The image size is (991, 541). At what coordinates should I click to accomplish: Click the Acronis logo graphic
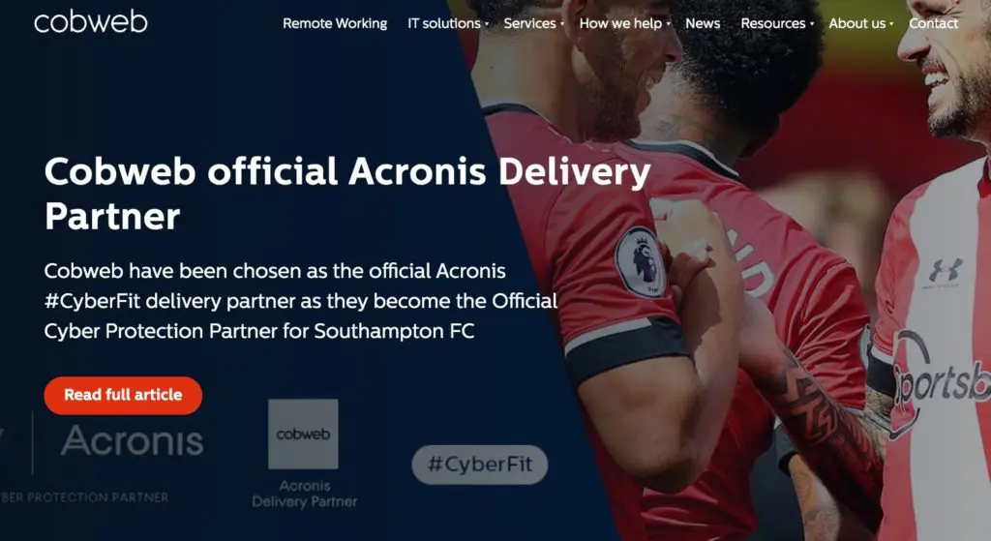click(132, 440)
